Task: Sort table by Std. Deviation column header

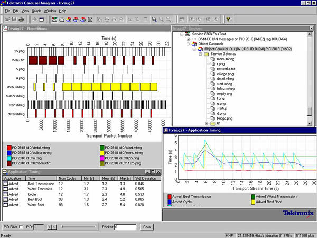Action: [x=146, y=178]
